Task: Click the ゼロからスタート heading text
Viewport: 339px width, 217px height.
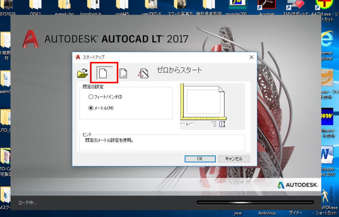Action: point(179,70)
